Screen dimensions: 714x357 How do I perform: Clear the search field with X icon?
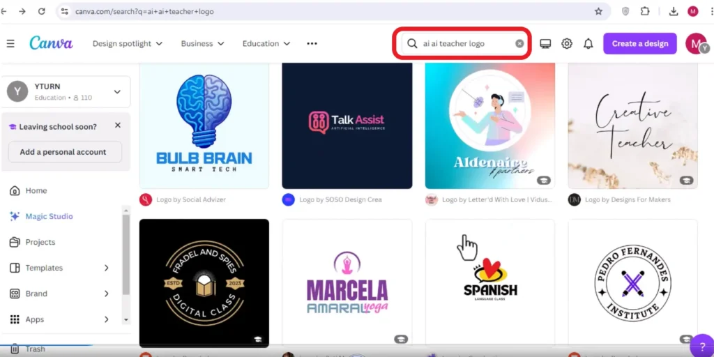pyautogui.click(x=519, y=44)
